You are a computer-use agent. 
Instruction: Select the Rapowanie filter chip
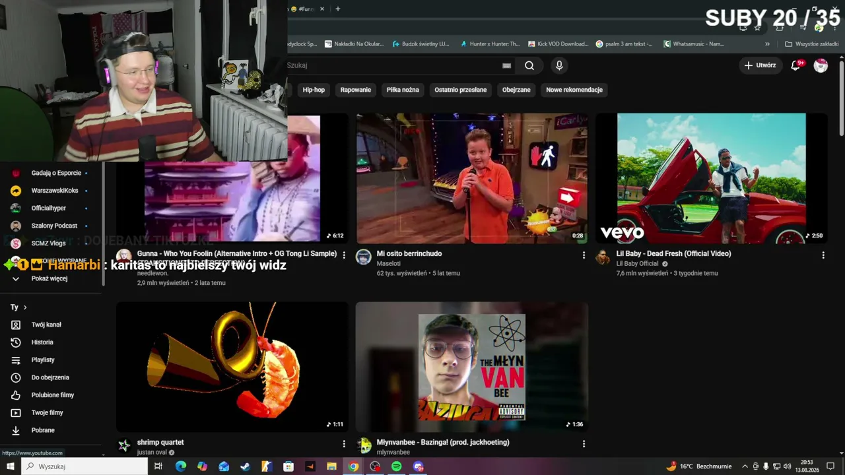(x=356, y=90)
